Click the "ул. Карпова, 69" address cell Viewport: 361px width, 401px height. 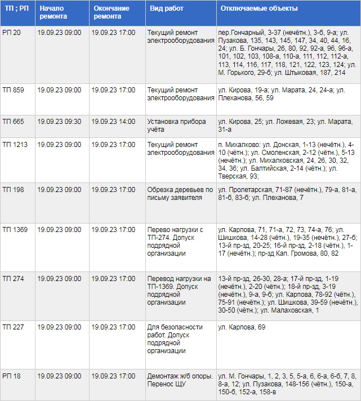pyautogui.click(x=242, y=327)
